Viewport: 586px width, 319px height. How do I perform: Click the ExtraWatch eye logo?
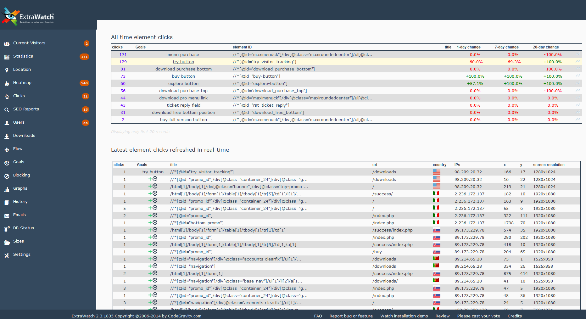pos(10,16)
